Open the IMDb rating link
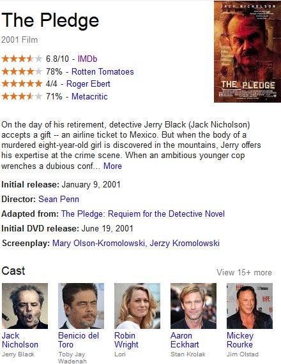This screenshot has height=364, width=281. pyautogui.click(x=87, y=59)
